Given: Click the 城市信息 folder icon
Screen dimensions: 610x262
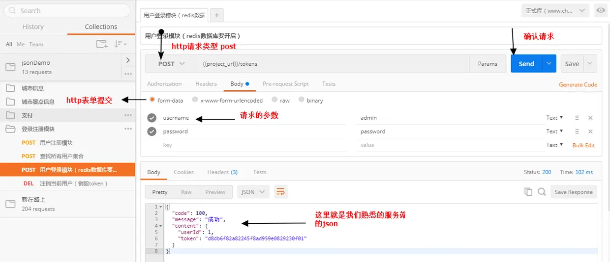Looking at the screenshot, I should pos(10,88).
